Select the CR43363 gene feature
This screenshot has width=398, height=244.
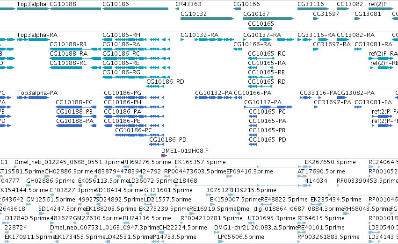point(177,9)
